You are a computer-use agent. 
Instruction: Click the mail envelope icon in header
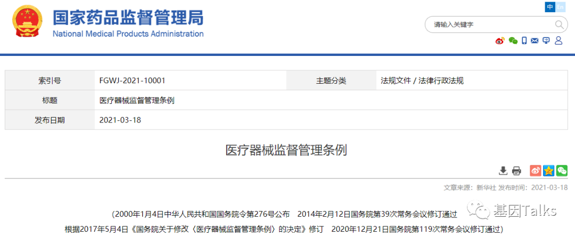point(535,41)
